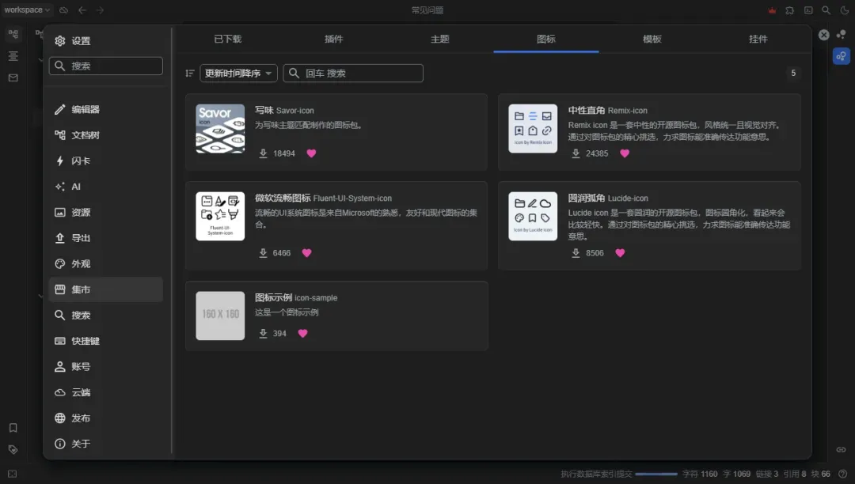The width and height of the screenshot is (855, 484).
Task: Click the cloud sync icon in title bar
Action: pyautogui.click(x=64, y=9)
